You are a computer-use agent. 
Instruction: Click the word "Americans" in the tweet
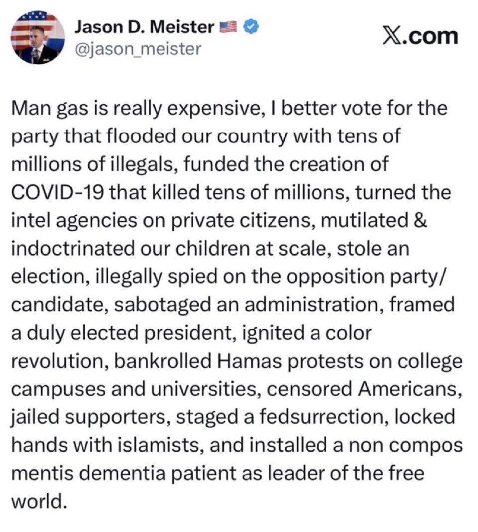click(410, 389)
